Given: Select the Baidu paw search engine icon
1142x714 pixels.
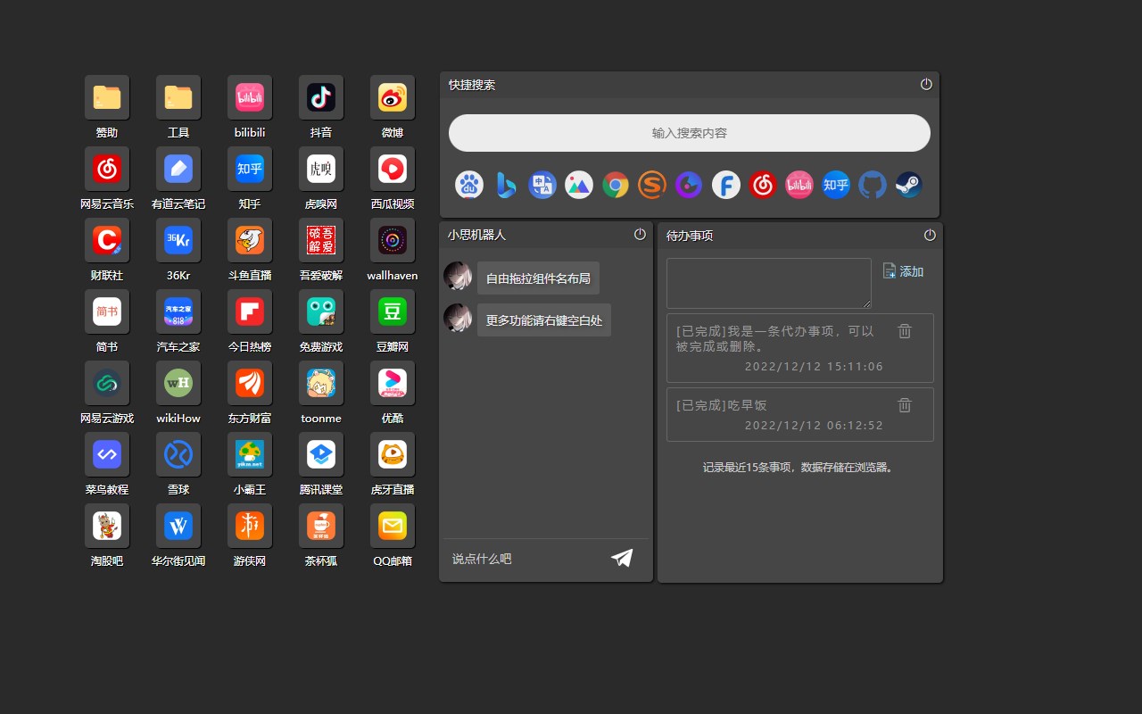Looking at the screenshot, I should [x=469, y=185].
